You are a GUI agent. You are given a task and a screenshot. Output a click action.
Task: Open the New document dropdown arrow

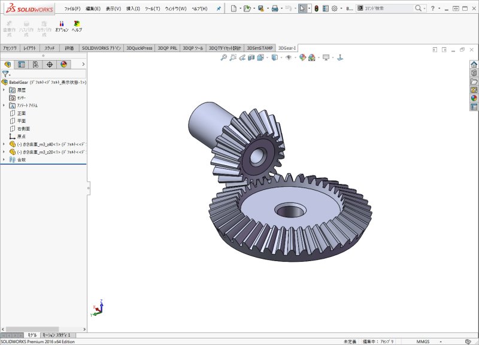pos(241,8)
